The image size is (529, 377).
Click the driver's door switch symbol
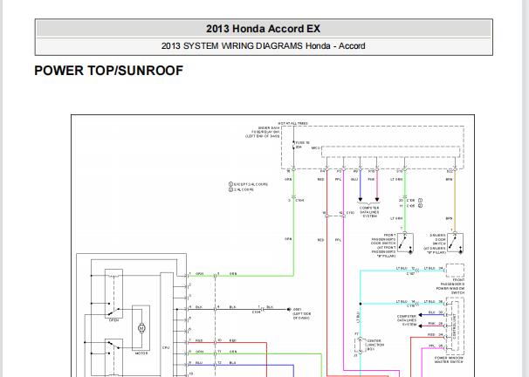pyautogui.click(x=455, y=243)
